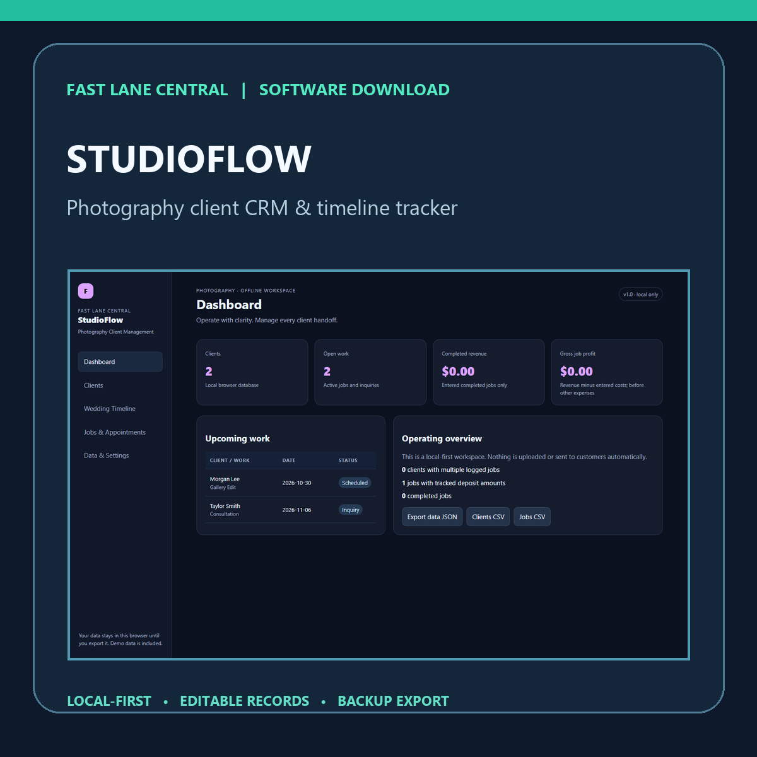
Task: Click 'SOFTWARE DOWNLOAD' header text
Action: point(355,90)
